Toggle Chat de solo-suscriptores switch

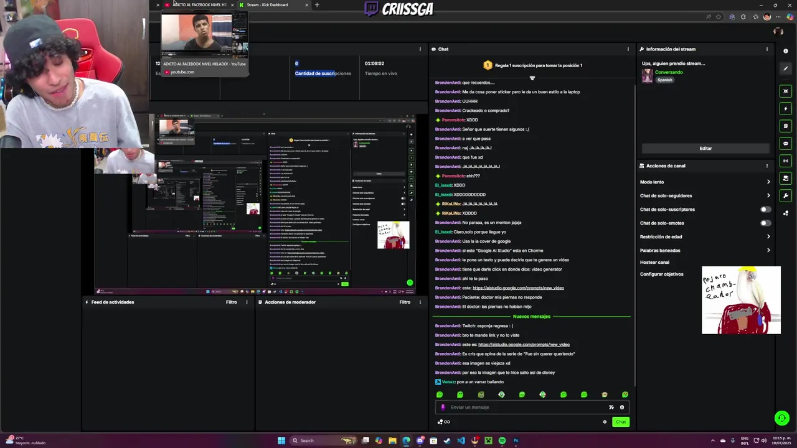pyautogui.click(x=765, y=209)
